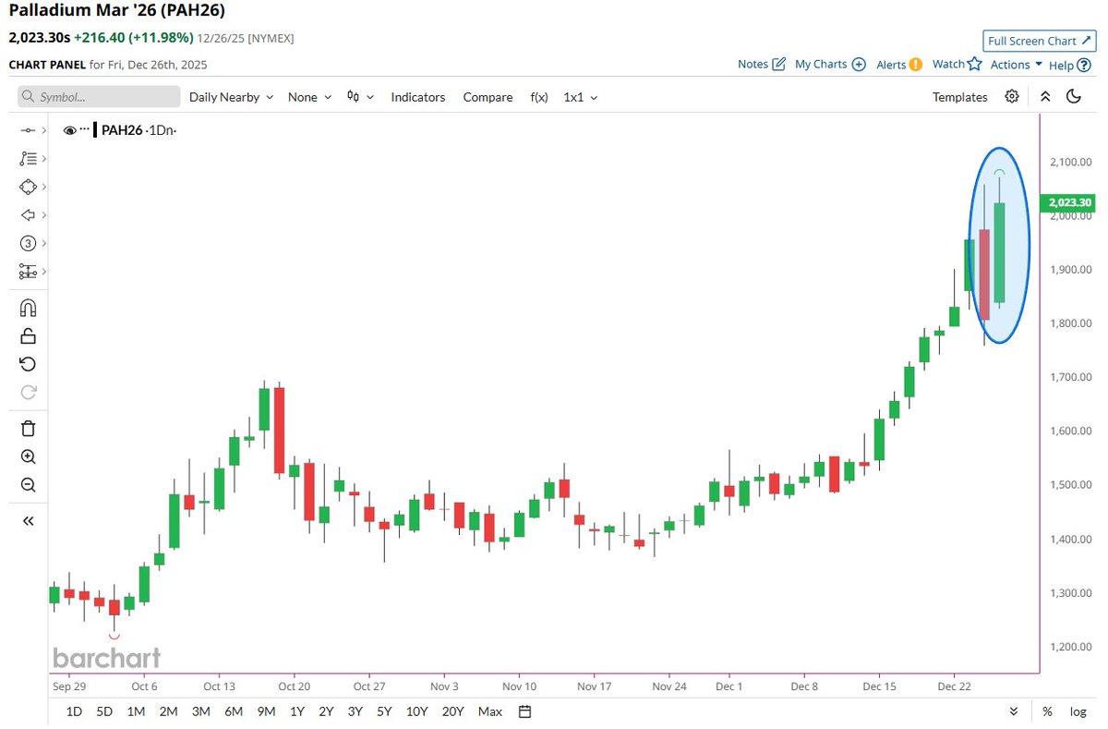Viewport: 1108px width, 729px height.
Task: Select the 2M time range
Action: pos(168,711)
